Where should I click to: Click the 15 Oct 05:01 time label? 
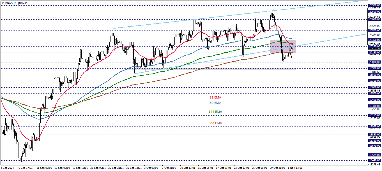coord(206,168)
